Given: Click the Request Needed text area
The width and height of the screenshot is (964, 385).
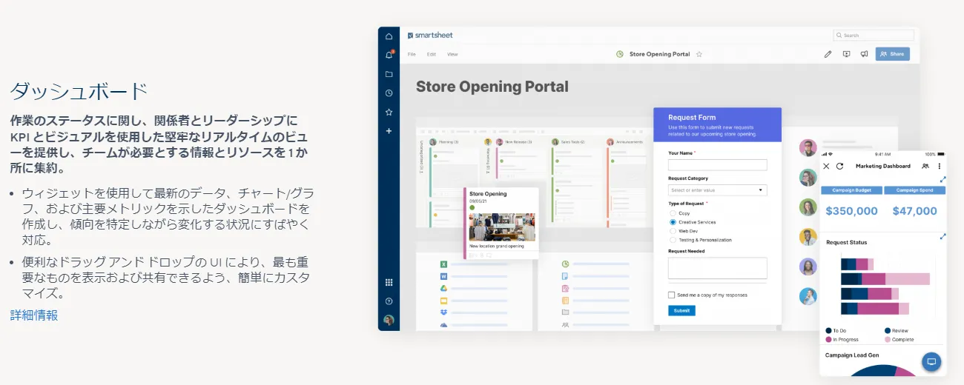Looking at the screenshot, I should coord(717,268).
